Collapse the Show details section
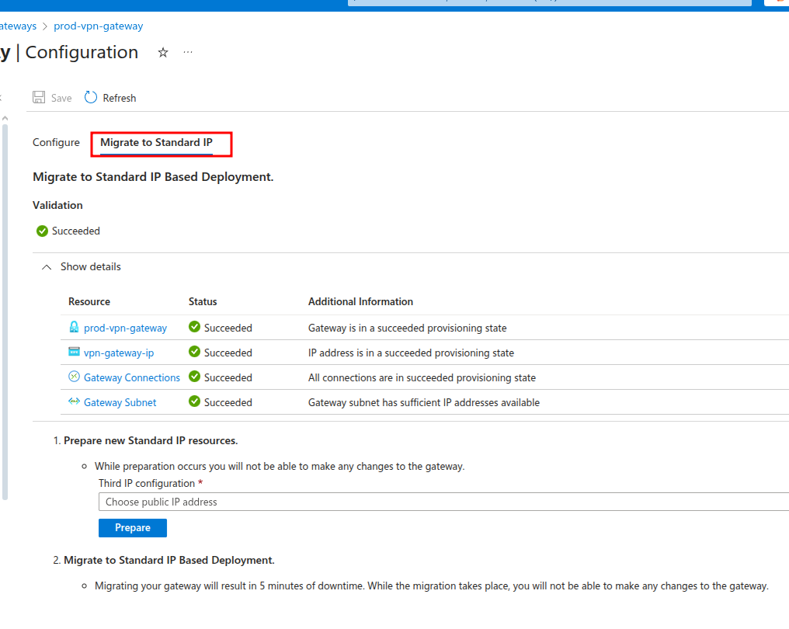 click(x=47, y=267)
